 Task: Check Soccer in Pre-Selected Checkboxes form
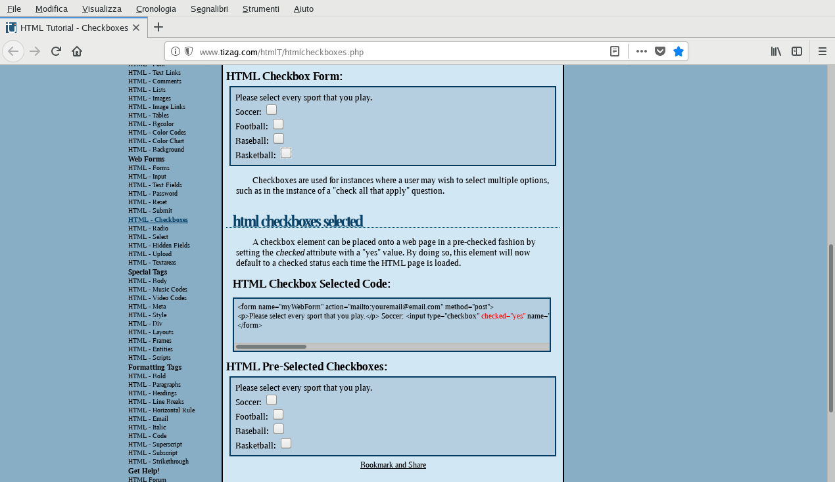pyautogui.click(x=272, y=400)
